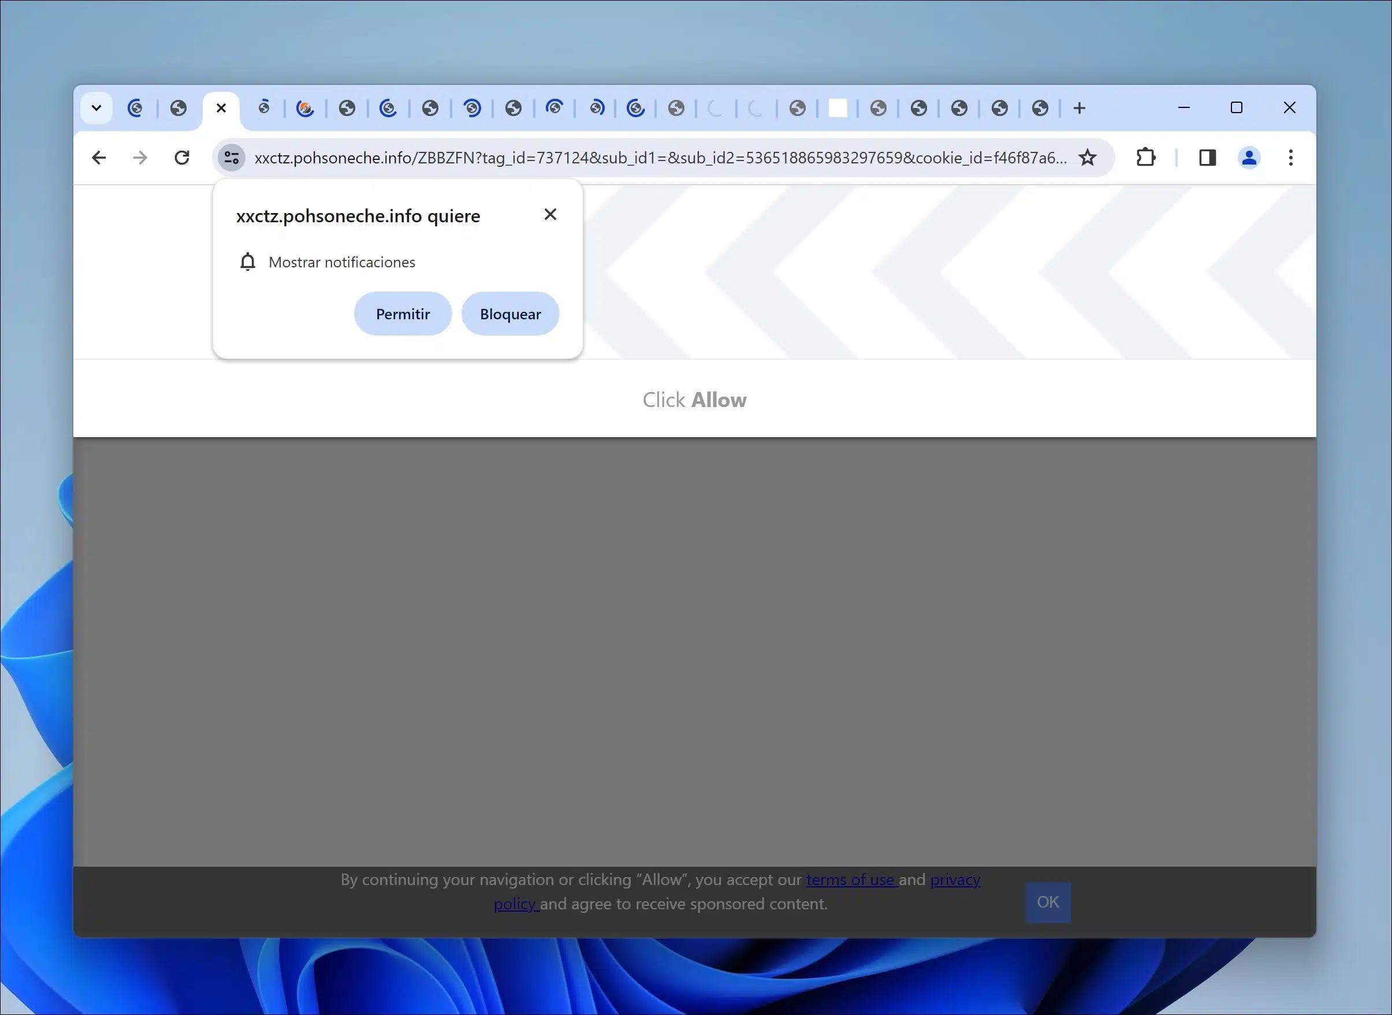
Task: Click Permitir to allow notifications
Action: pyautogui.click(x=403, y=314)
